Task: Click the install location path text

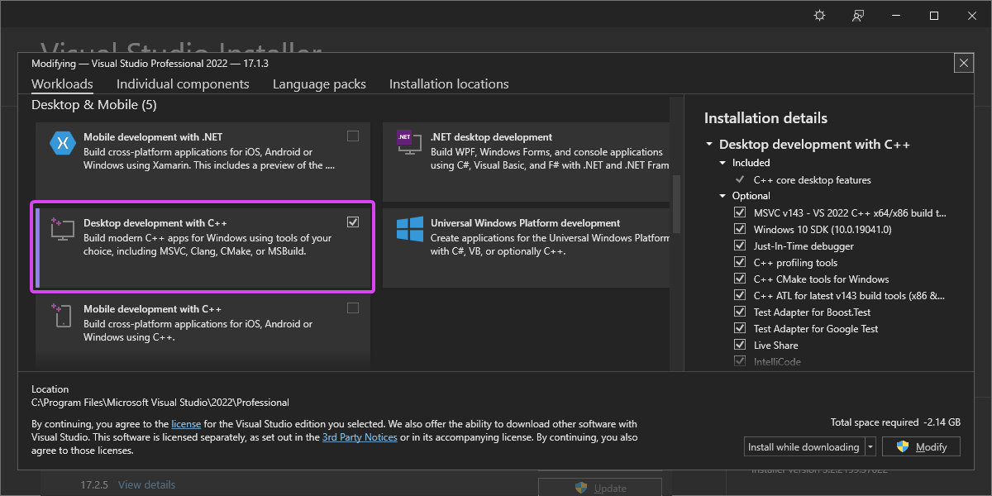Action: point(160,403)
